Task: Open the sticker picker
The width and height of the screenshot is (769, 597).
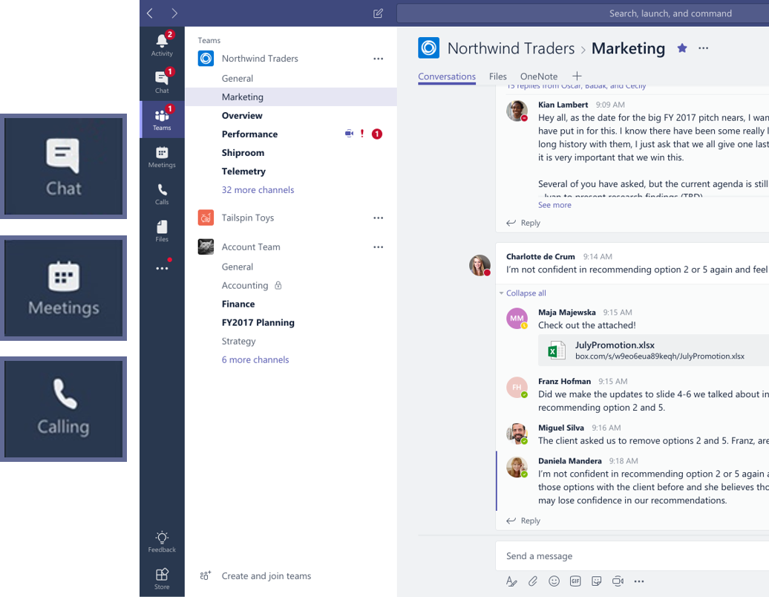Action: pyautogui.click(x=596, y=581)
